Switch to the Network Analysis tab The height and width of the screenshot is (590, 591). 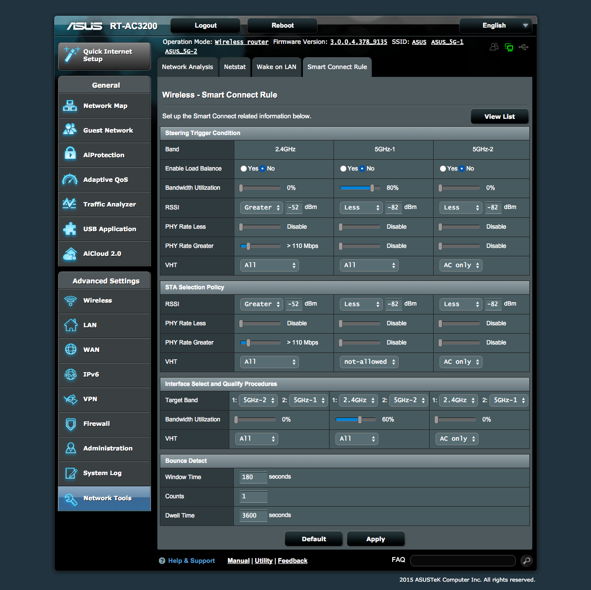coord(187,67)
